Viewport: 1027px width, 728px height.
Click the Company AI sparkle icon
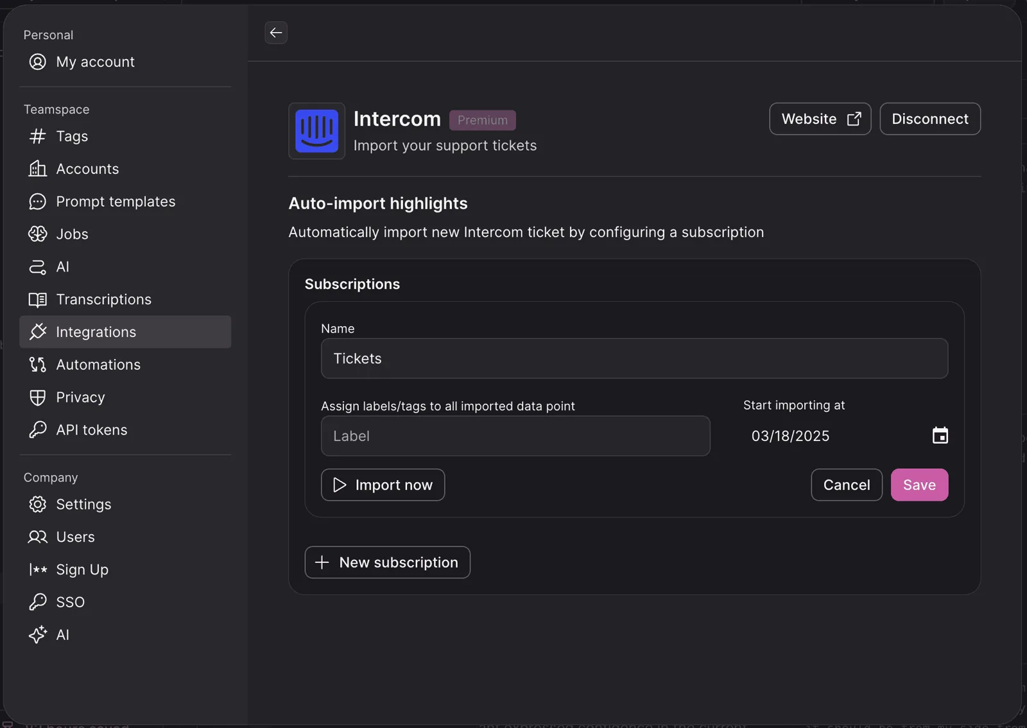tap(38, 634)
